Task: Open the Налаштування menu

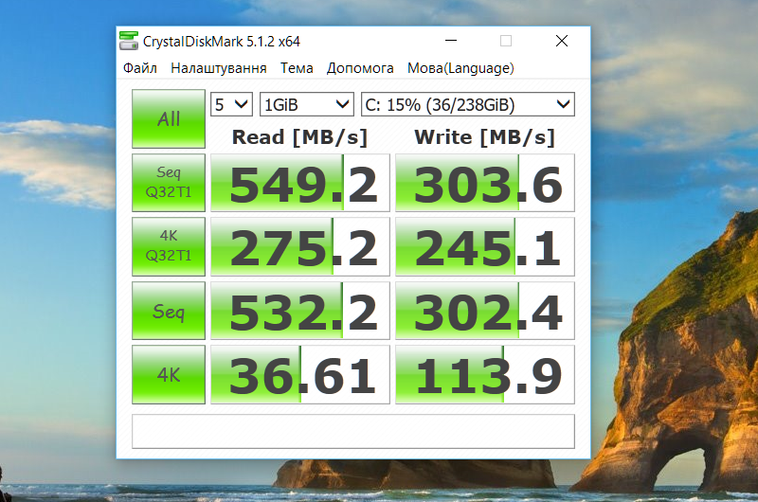Action: point(219,68)
